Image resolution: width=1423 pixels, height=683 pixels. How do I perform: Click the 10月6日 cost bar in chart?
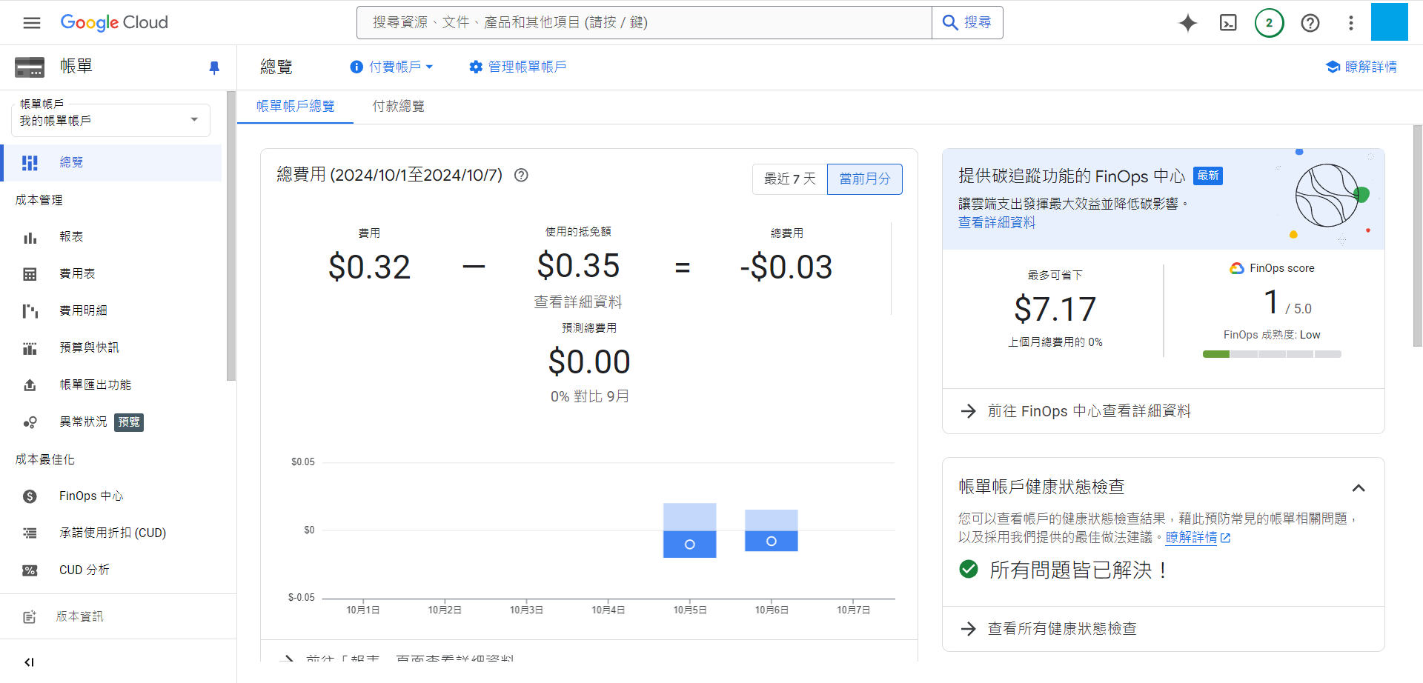pyautogui.click(x=772, y=530)
